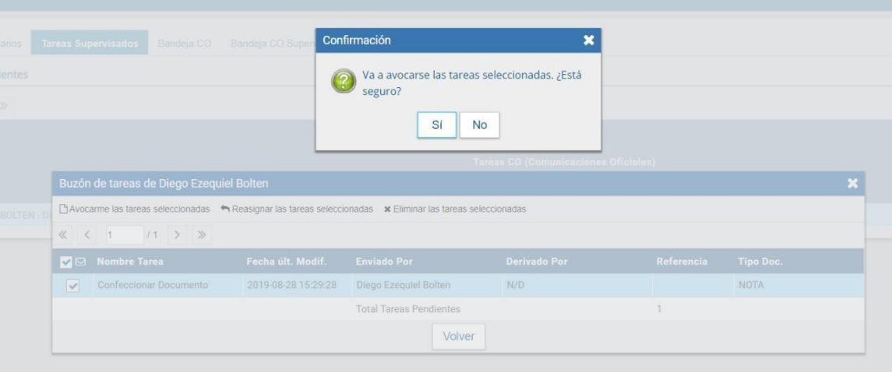Close the Buzón de tareas window
Image resolution: width=892 pixels, height=372 pixels.
click(x=852, y=183)
